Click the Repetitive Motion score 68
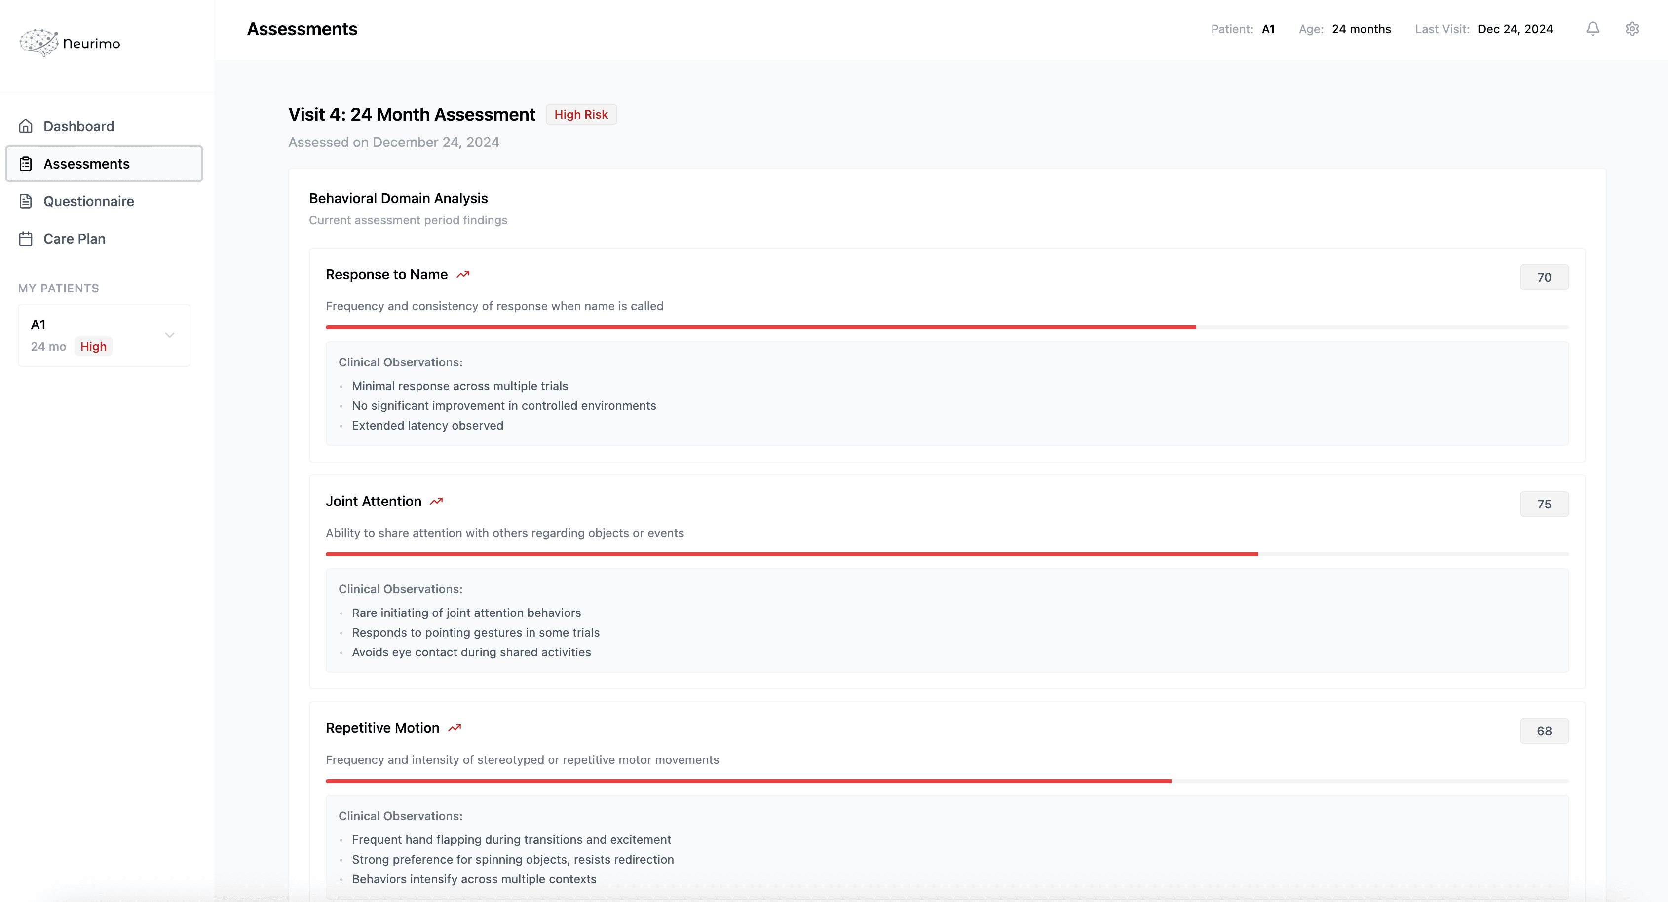This screenshot has height=902, width=1668. coord(1544,731)
